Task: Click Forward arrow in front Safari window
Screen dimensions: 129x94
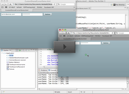Action: tap(64, 33)
